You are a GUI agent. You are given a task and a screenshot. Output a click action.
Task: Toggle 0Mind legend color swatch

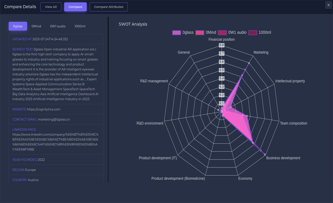tap(200, 33)
